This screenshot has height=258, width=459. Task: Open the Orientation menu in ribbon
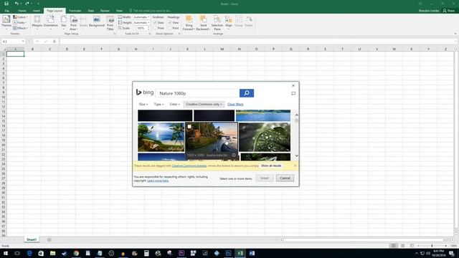pyautogui.click(x=51, y=22)
